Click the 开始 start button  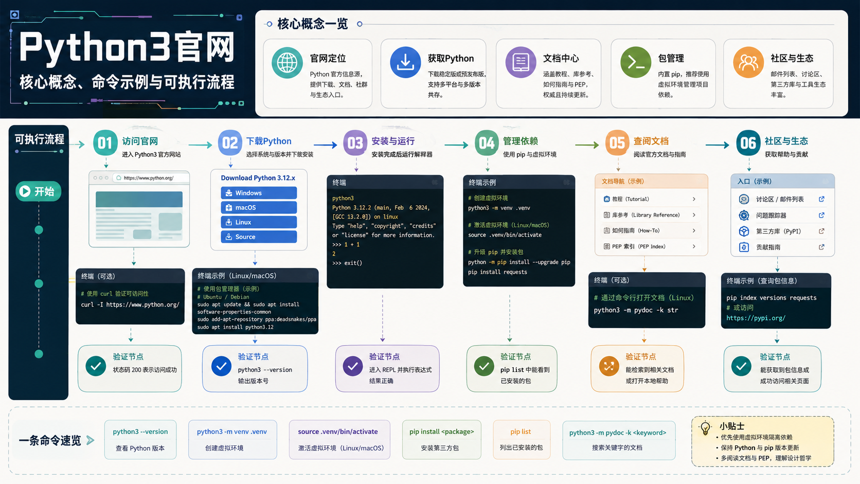click(39, 191)
